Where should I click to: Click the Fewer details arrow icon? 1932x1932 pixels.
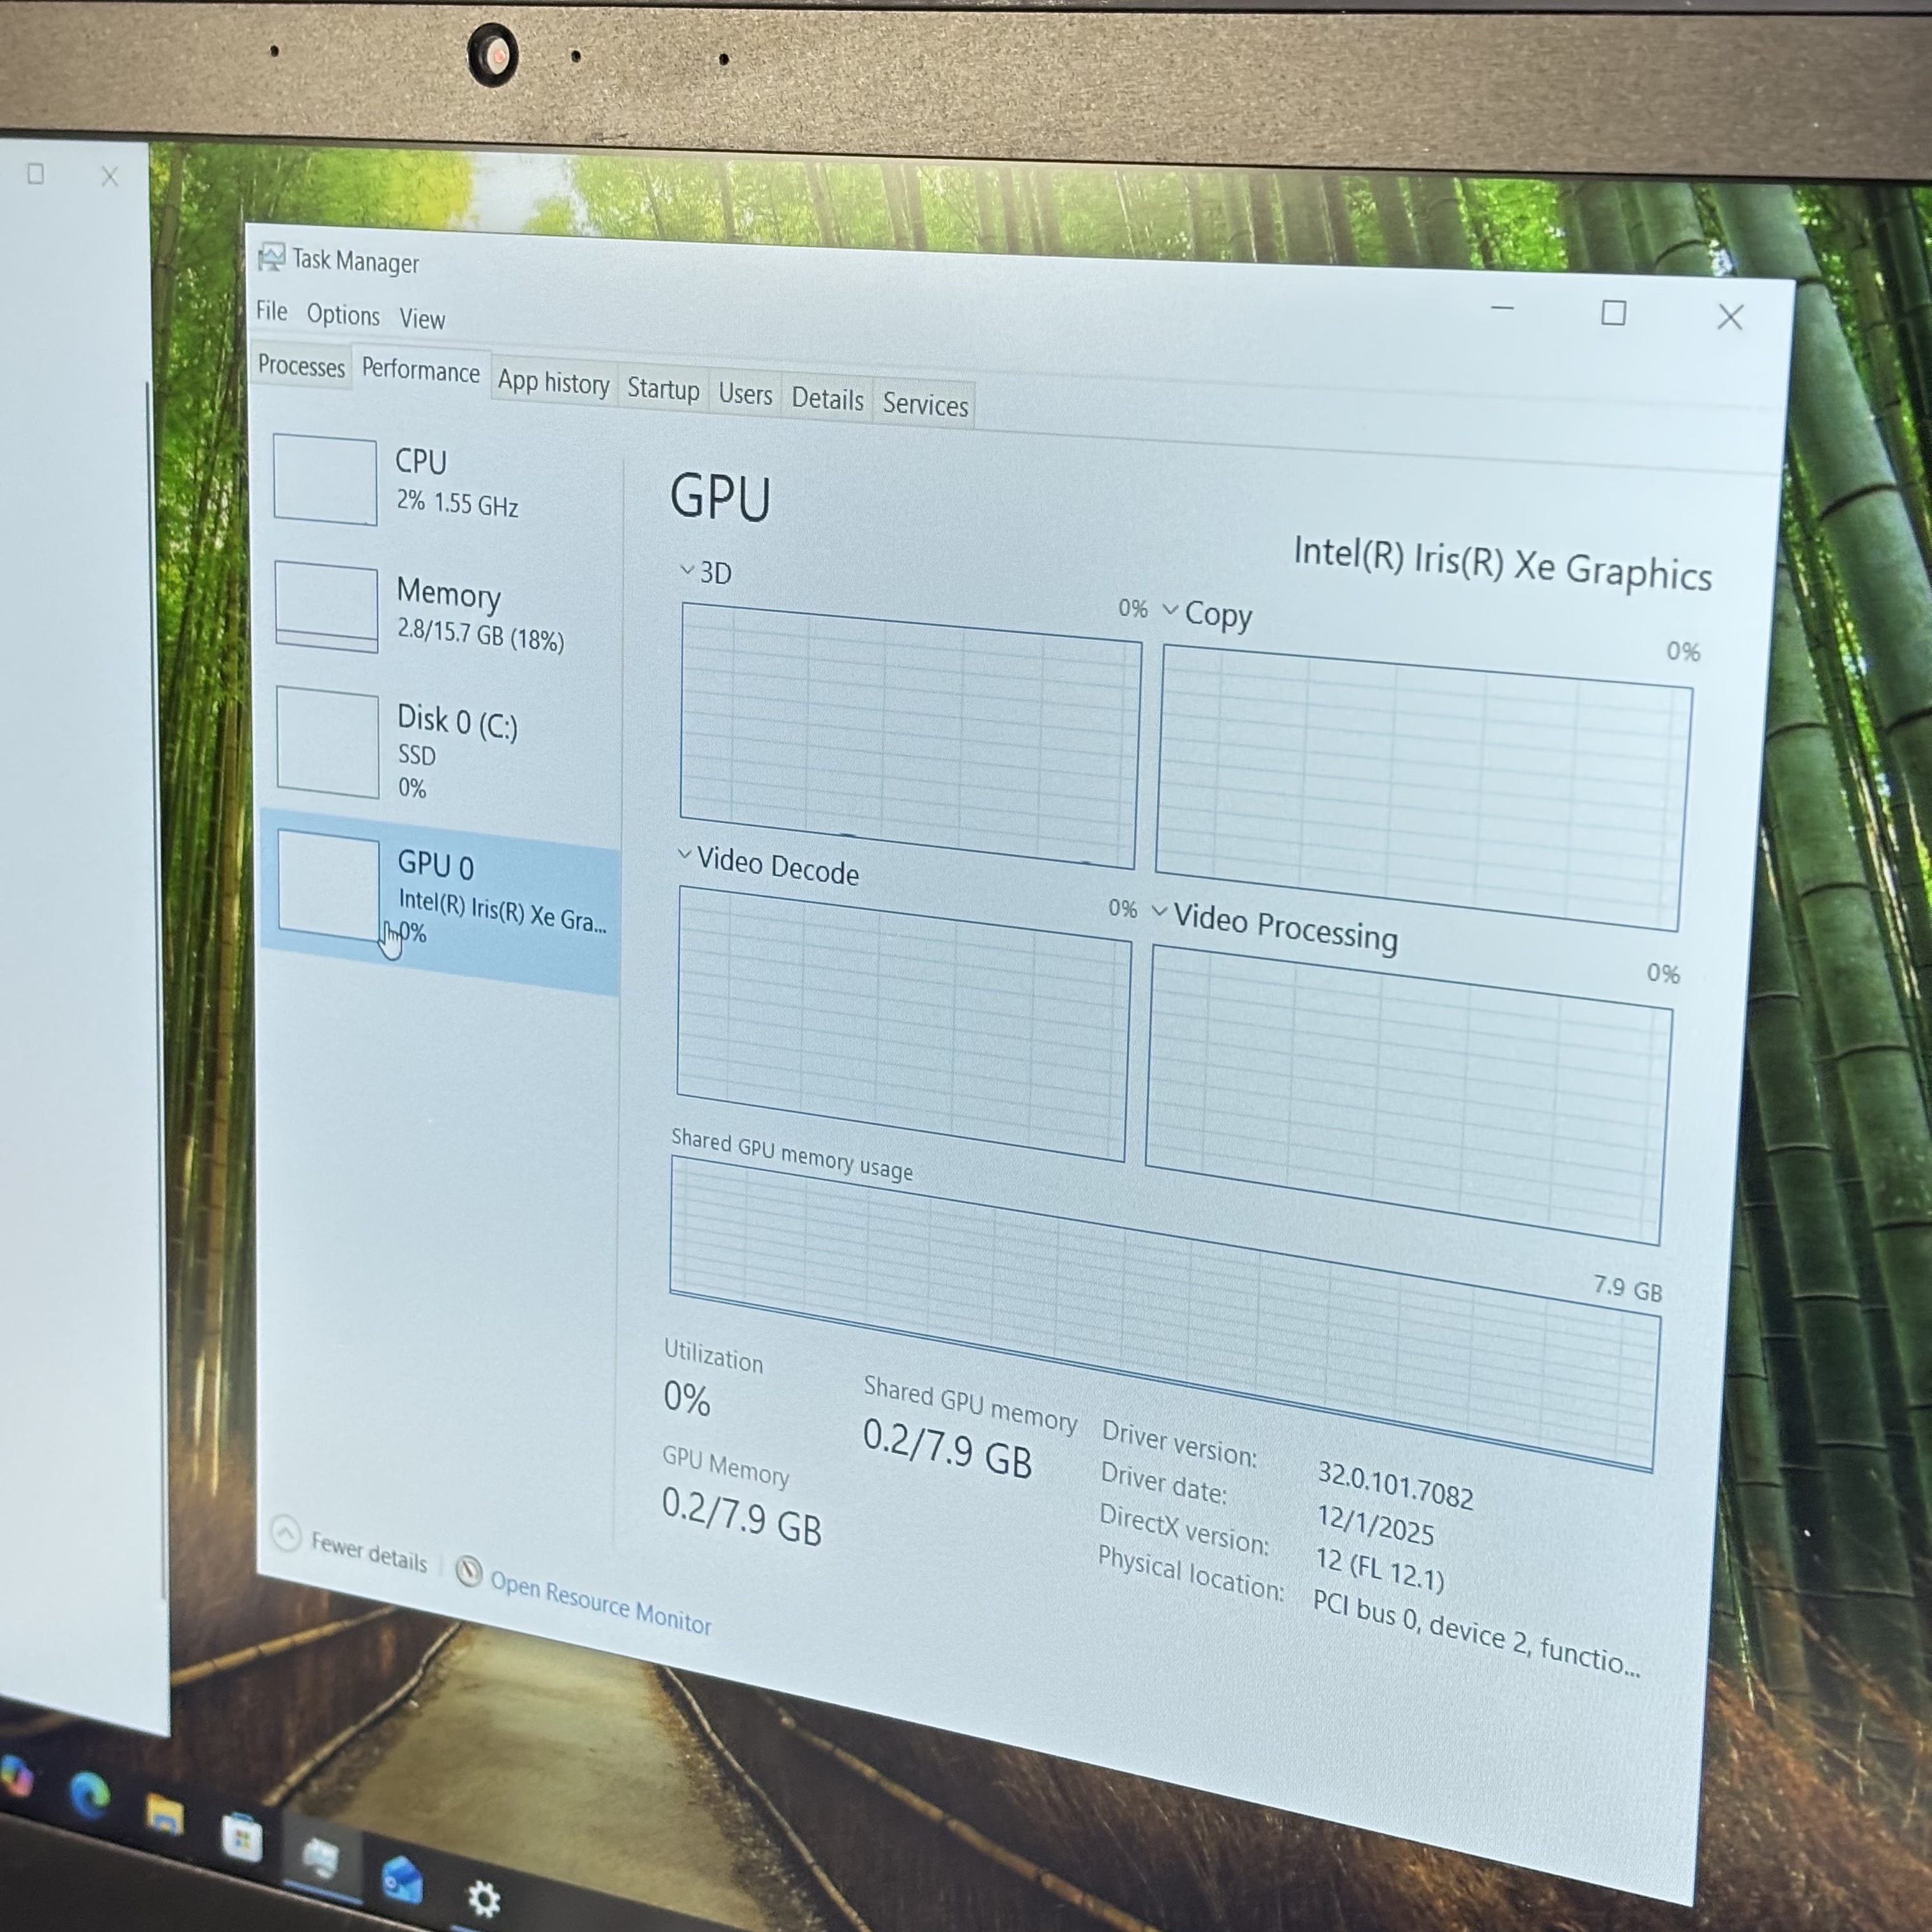(x=286, y=1533)
